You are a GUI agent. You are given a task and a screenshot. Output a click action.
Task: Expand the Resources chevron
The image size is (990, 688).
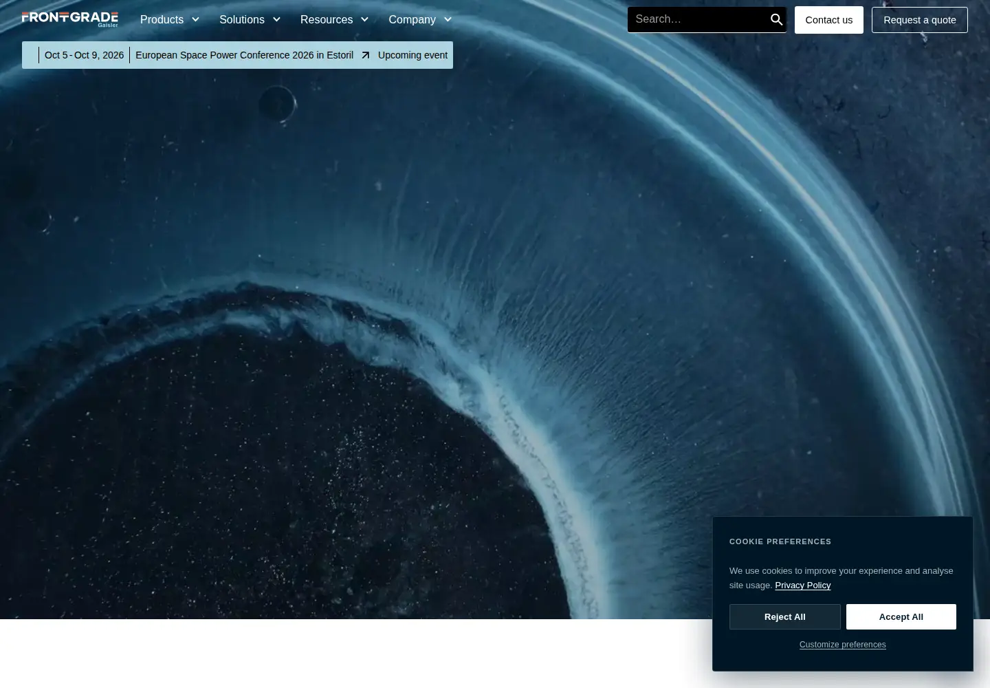click(x=364, y=20)
